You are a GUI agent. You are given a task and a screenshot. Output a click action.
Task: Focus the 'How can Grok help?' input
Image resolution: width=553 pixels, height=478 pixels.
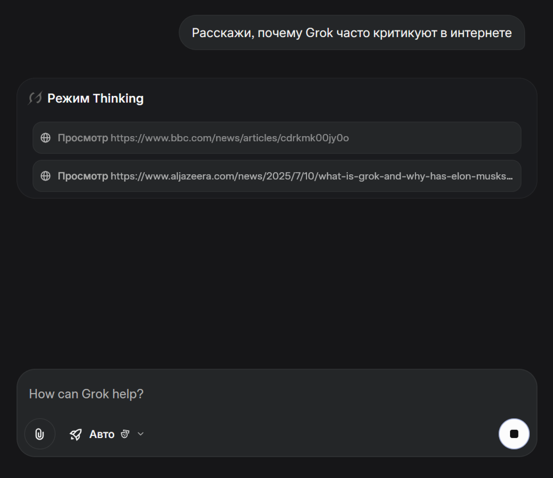(x=255, y=394)
